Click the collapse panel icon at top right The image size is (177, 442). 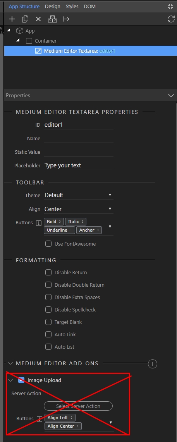pyautogui.click(x=170, y=7)
